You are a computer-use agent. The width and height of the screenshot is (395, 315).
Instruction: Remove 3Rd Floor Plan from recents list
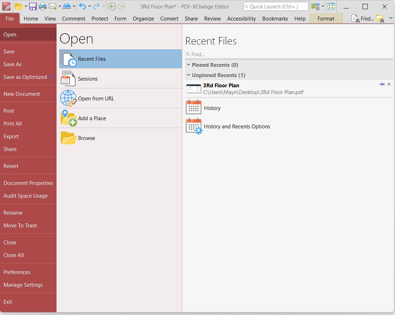click(x=389, y=84)
